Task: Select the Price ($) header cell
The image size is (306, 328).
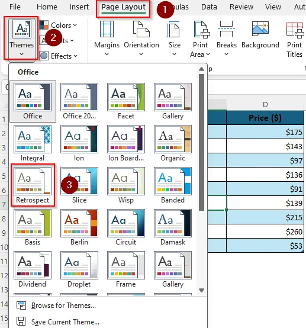Action: (x=265, y=118)
